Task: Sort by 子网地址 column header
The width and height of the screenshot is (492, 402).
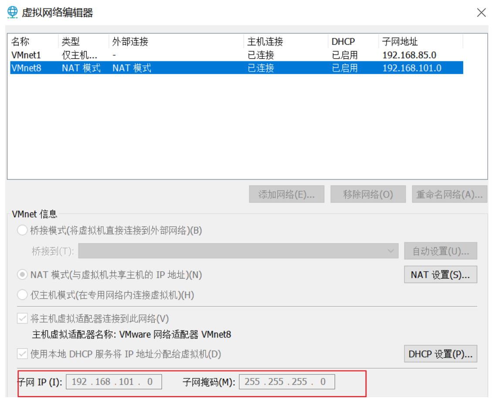Action: coord(421,41)
